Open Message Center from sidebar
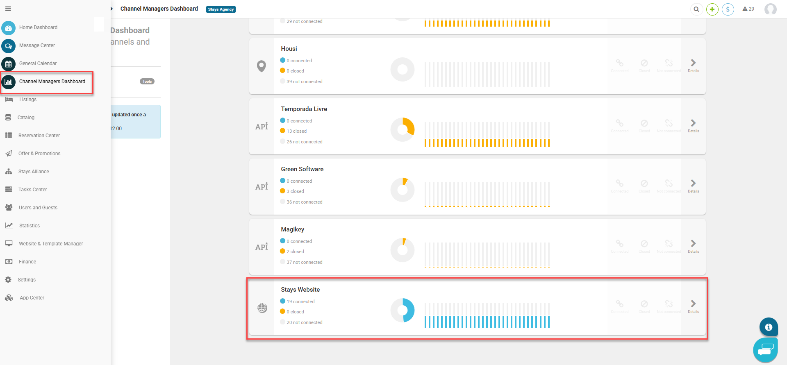Viewport: 787px width, 365px height. click(37, 45)
